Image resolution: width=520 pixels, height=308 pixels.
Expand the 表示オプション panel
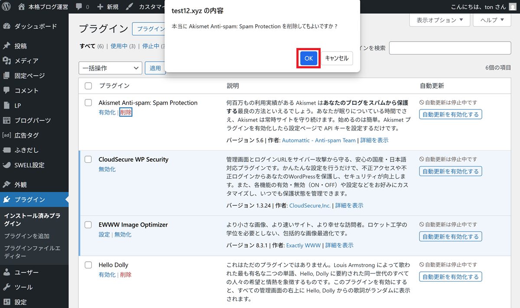click(x=439, y=20)
